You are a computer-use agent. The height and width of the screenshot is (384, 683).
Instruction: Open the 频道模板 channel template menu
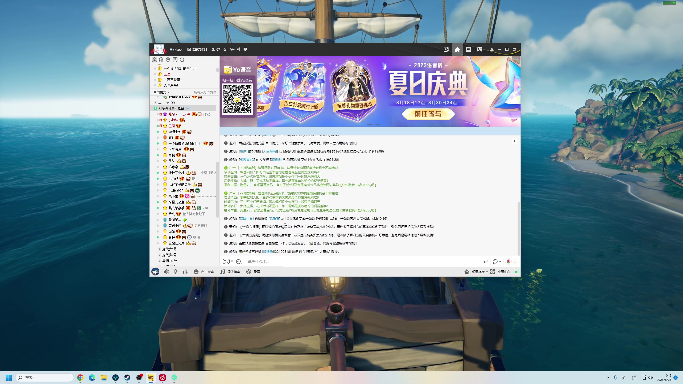[476, 272]
